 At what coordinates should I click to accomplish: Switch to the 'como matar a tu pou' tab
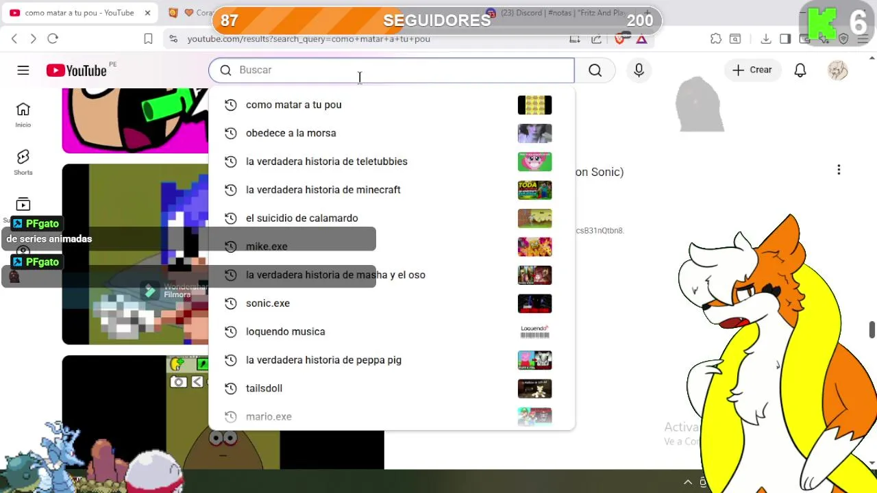pyautogui.click(x=79, y=13)
